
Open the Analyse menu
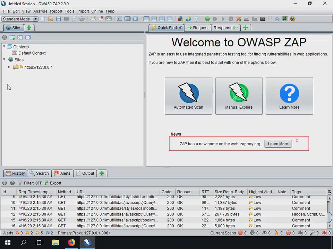click(x=40, y=11)
